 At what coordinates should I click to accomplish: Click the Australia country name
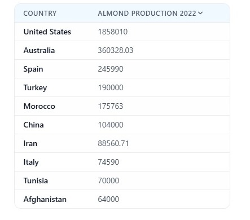pyautogui.click(x=39, y=50)
